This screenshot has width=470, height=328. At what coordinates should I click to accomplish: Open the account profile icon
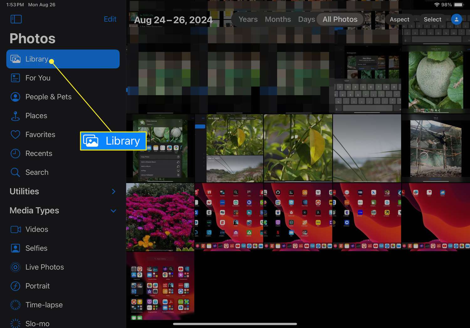coord(456,19)
